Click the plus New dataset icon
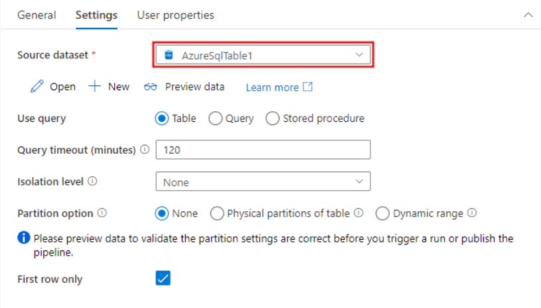The width and height of the screenshot is (541, 308). [94, 86]
